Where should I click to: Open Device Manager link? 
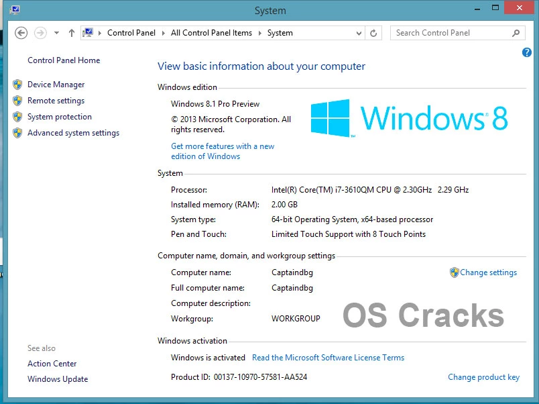click(56, 85)
